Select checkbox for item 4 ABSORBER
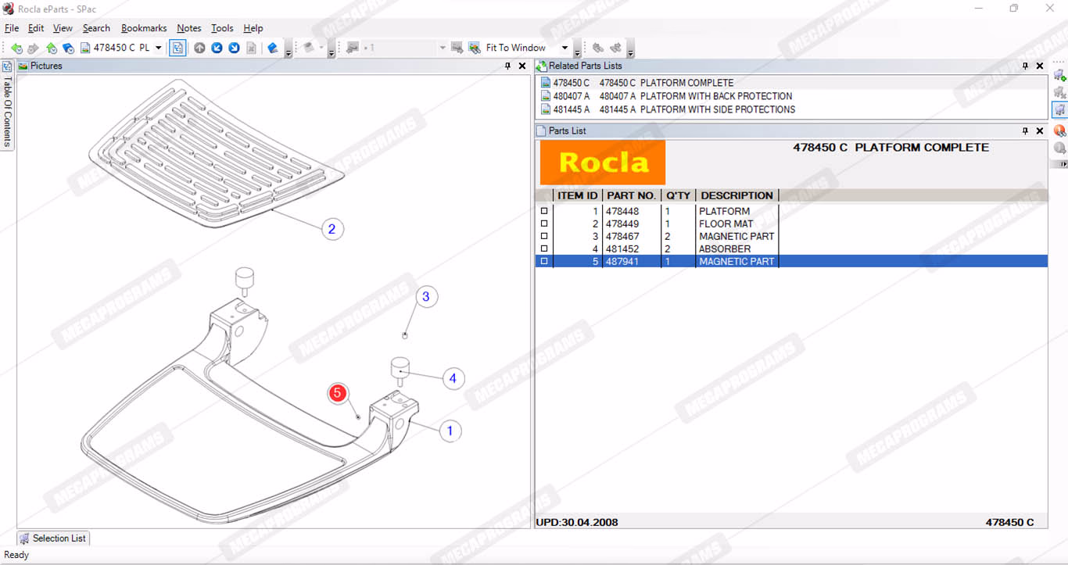1068x565 pixels. click(544, 249)
